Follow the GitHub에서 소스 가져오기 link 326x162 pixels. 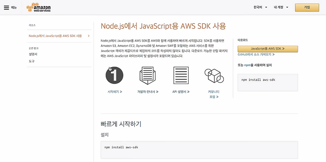coord(256,55)
